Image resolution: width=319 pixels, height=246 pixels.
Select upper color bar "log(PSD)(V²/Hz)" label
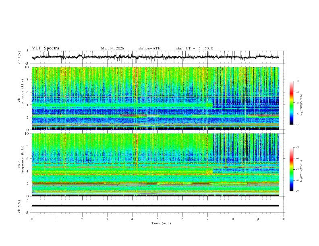pos(302,105)
